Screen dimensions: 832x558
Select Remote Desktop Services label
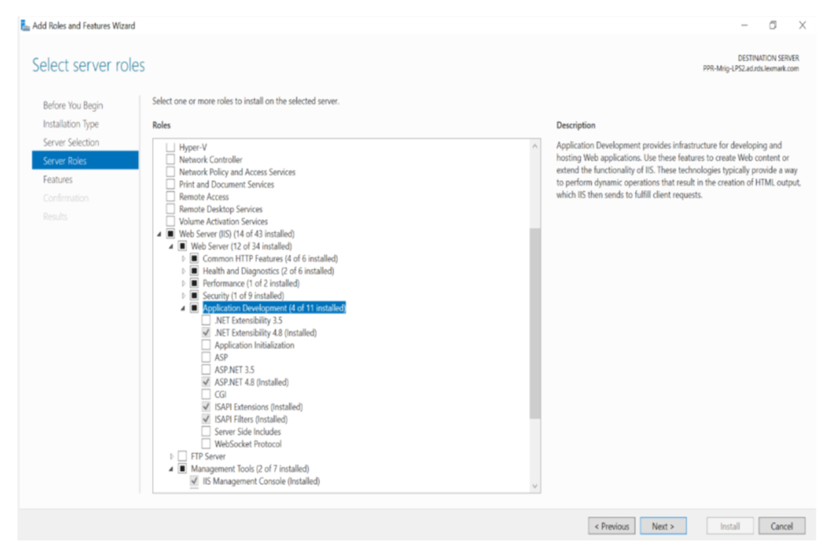click(221, 209)
